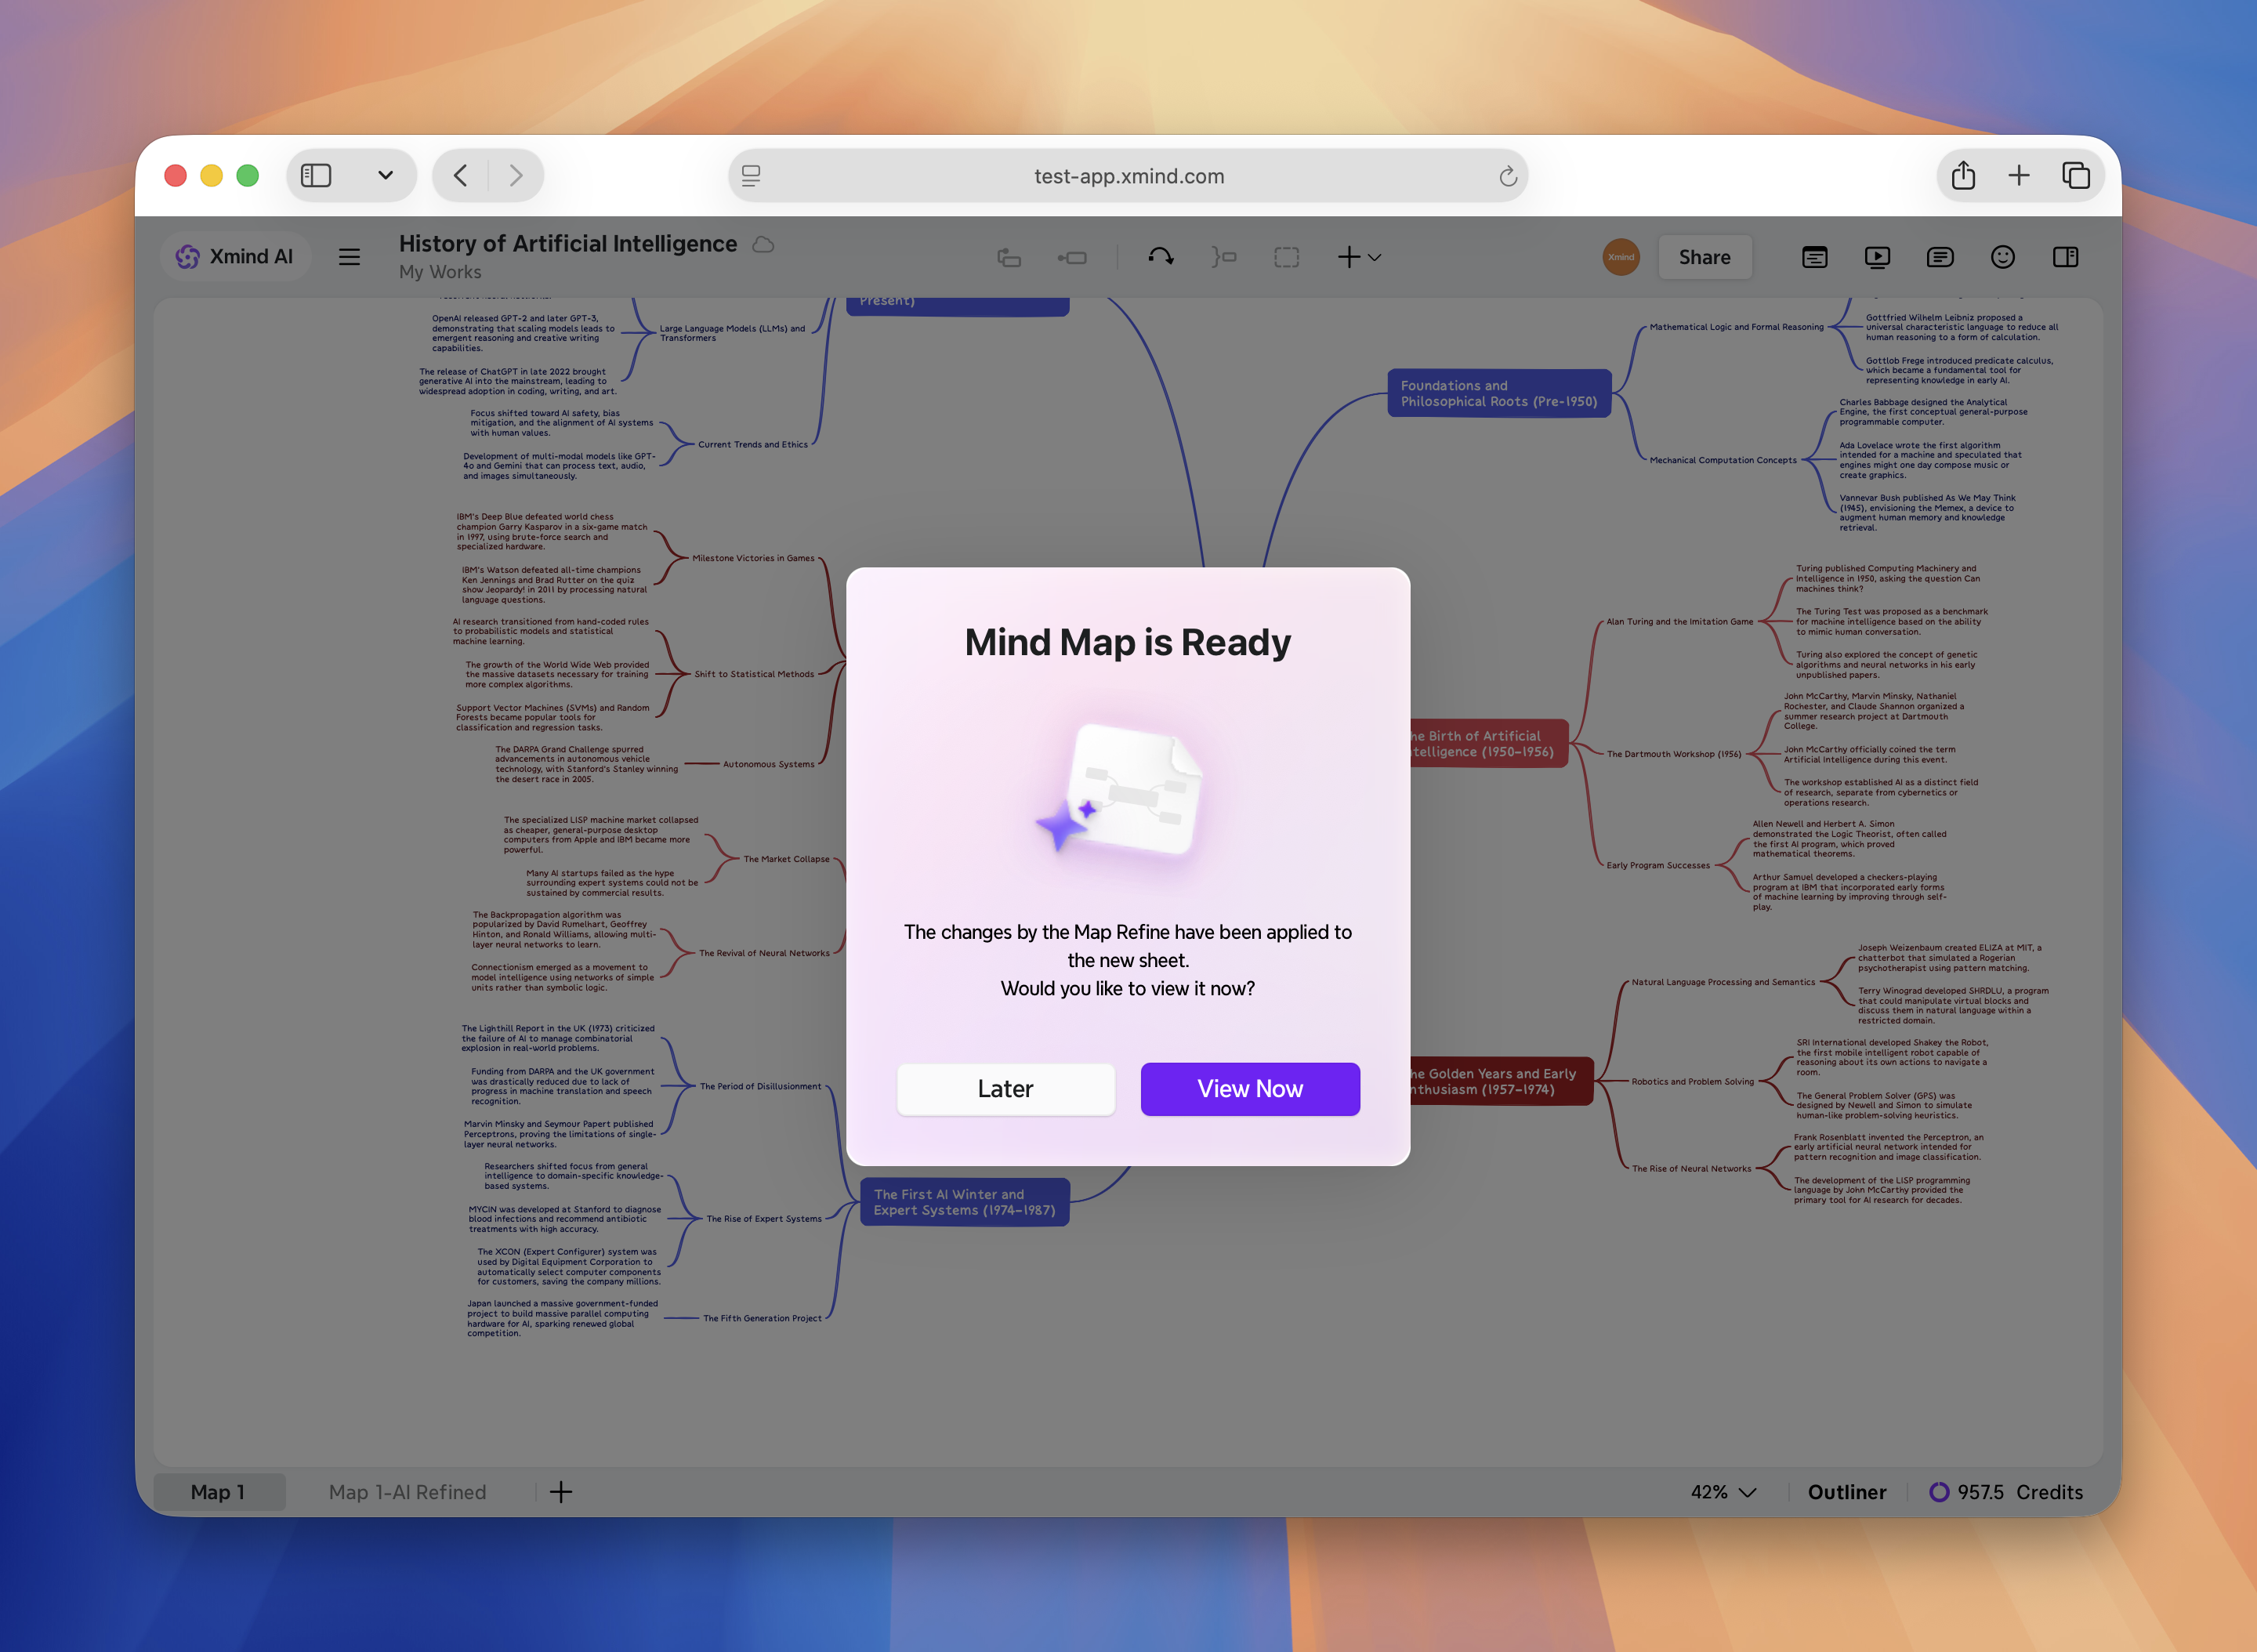The height and width of the screenshot is (1652, 2257).
Task: Select Natural Language Processing and Semantics subtopic
Action: pos(1723,982)
